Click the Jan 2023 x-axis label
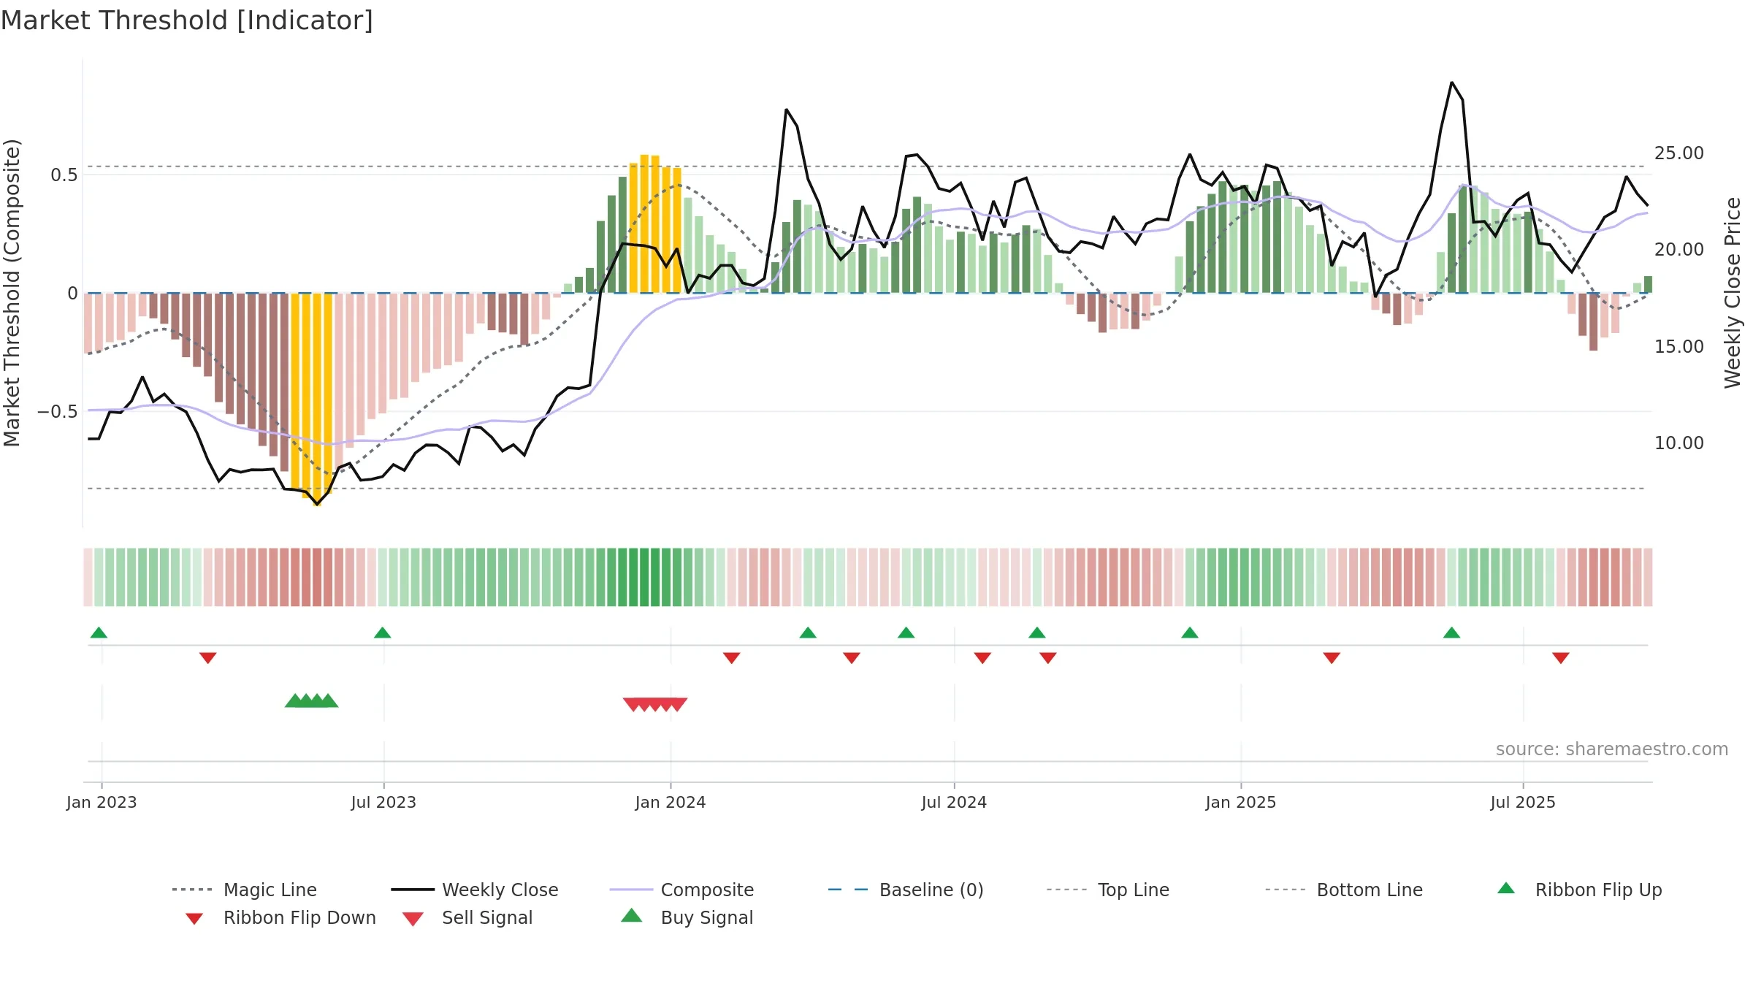 click(102, 803)
